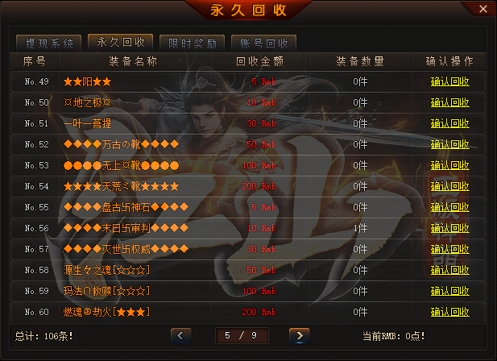Go to the next page arrow
The image size is (497, 361).
tap(300, 336)
